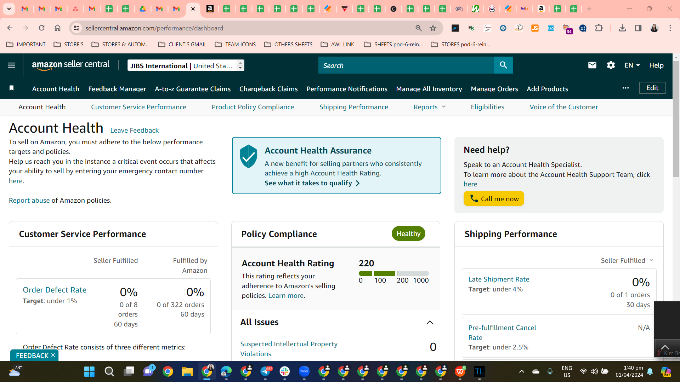Open A-to-z Guarantee Claims

[x=193, y=89]
